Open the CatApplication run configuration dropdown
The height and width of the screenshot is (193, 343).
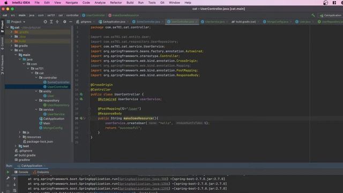pos(331,16)
